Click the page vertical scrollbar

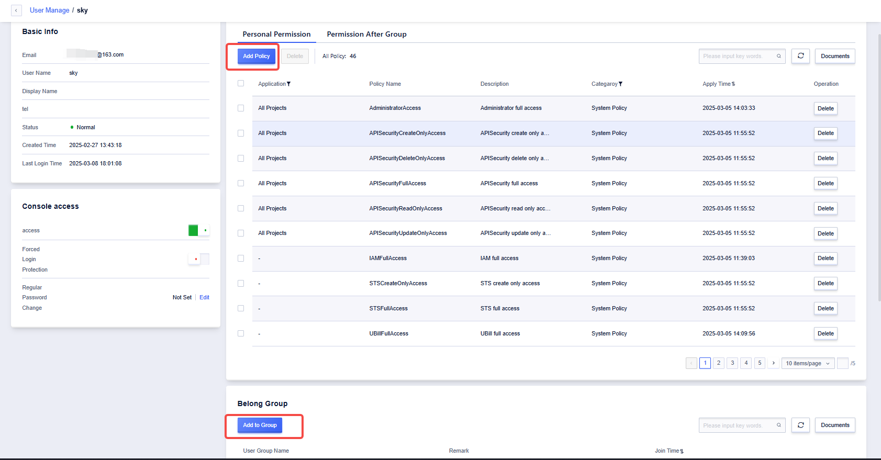(879, 167)
